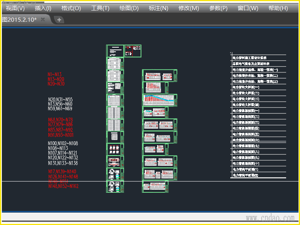Click table row 电力管沟大样图(二)
The width and height of the screenshot is (300, 225).
[x=258, y=93]
